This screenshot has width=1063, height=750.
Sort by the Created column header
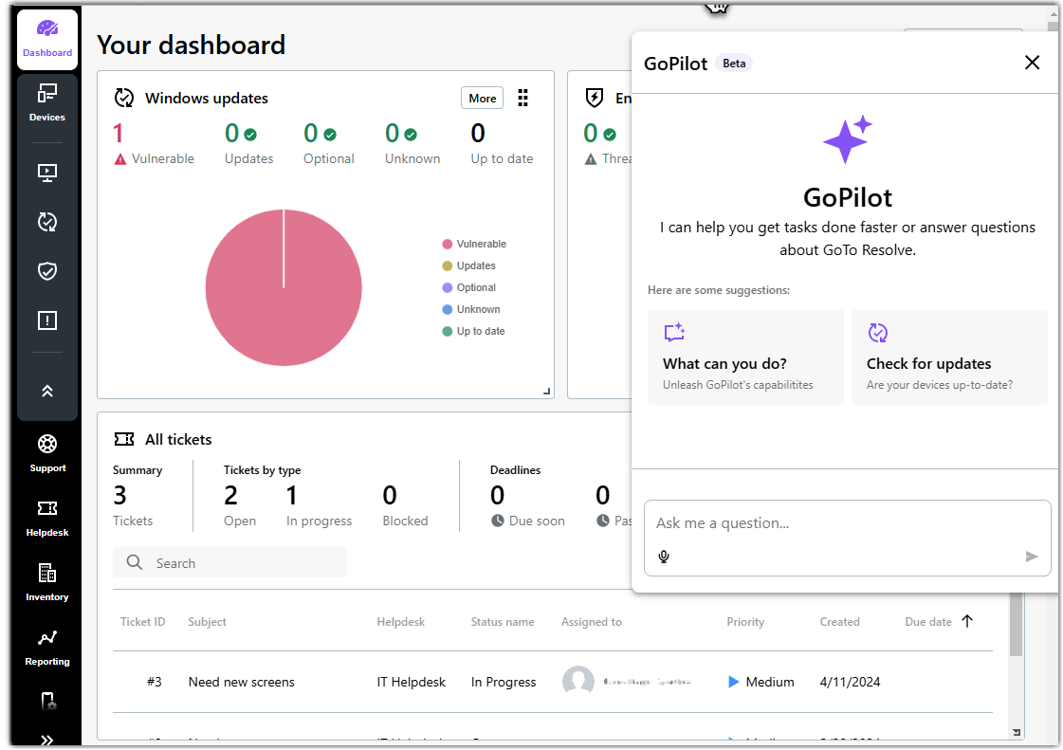[x=839, y=622]
